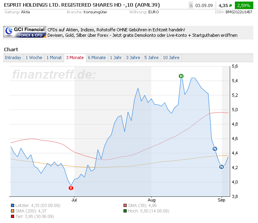
Task: Show the 6 Monate chart
Action: 97,58
